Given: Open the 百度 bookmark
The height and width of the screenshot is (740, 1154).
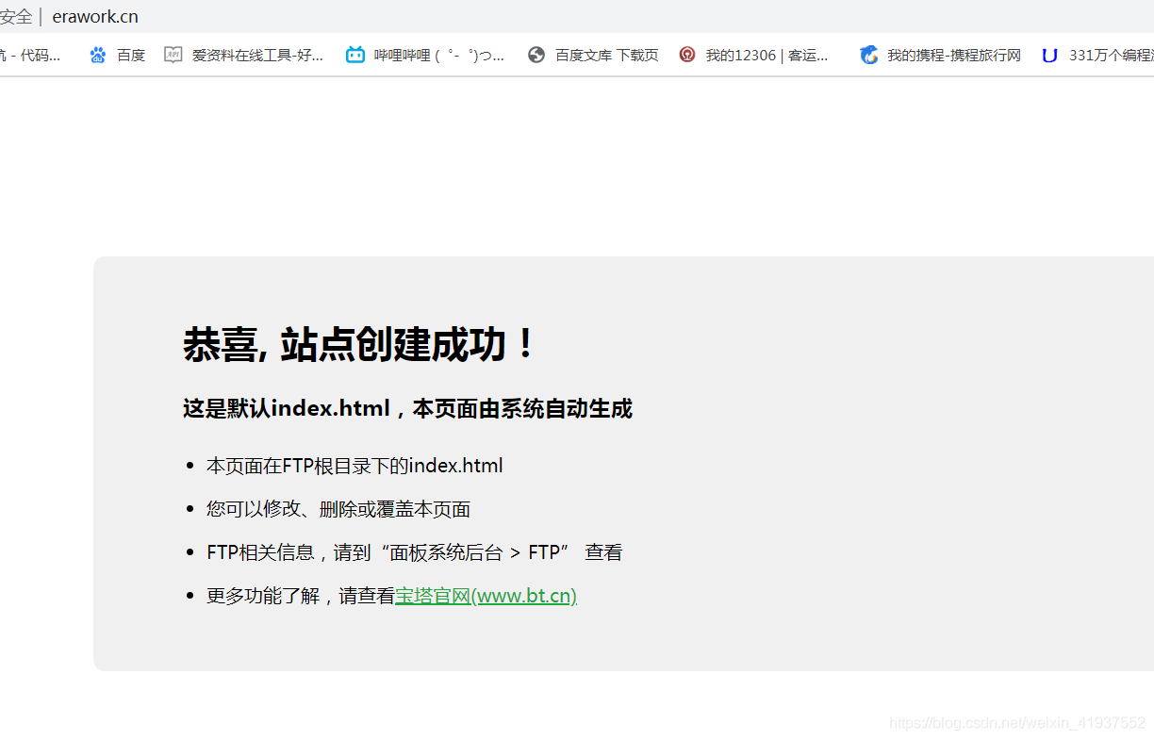Looking at the screenshot, I should click(131, 55).
